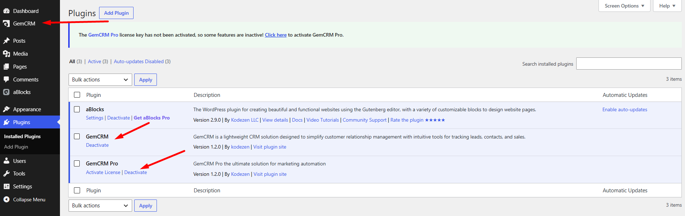The image size is (685, 216).
Task: Open GemCRM menu in the sidebar
Action: (x=24, y=24)
